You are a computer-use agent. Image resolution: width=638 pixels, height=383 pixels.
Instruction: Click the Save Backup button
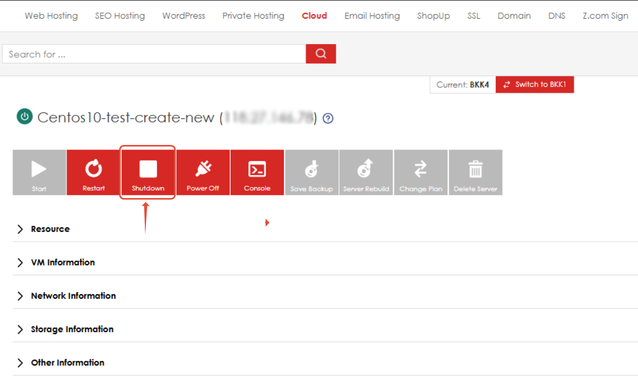(312, 172)
